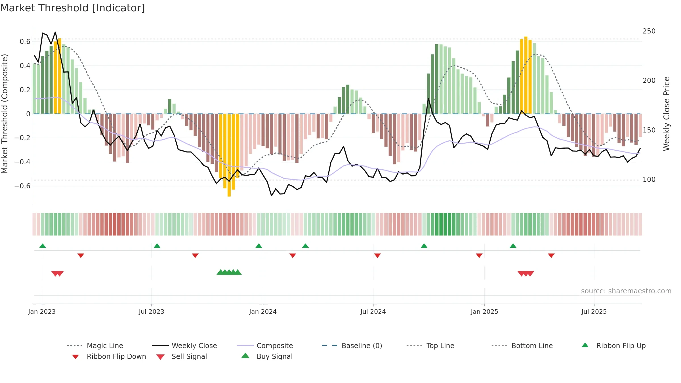Toggle the Composite legend entry
The image size is (681, 383).
265,346
